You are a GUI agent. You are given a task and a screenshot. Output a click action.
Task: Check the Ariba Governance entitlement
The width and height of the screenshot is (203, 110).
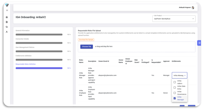click(x=175, y=93)
